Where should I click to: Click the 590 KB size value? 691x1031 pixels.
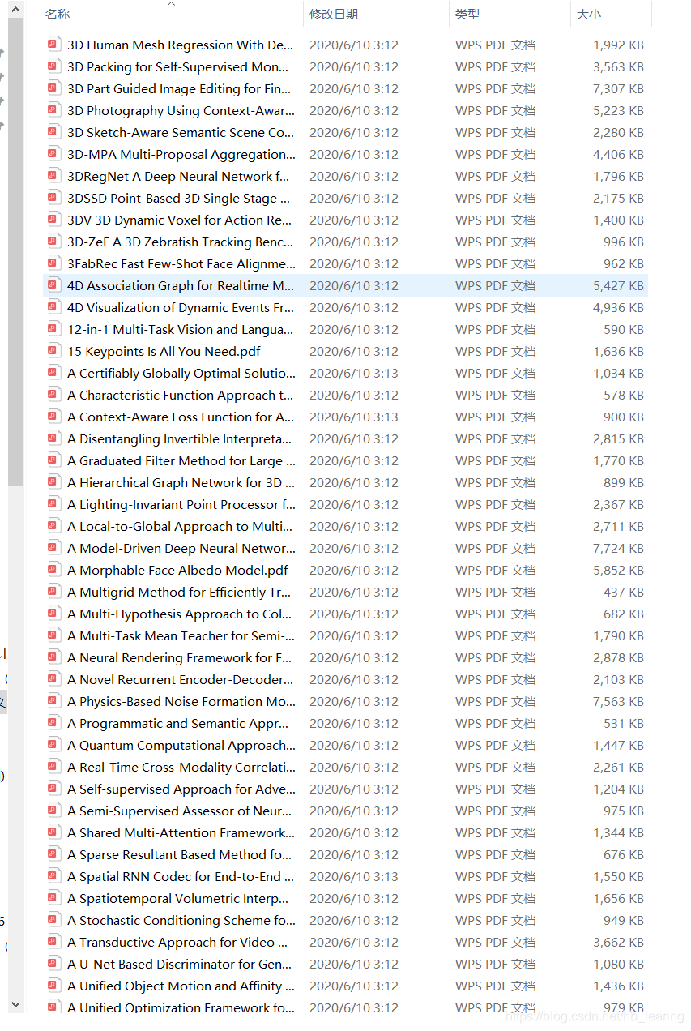pyautogui.click(x=624, y=329)
